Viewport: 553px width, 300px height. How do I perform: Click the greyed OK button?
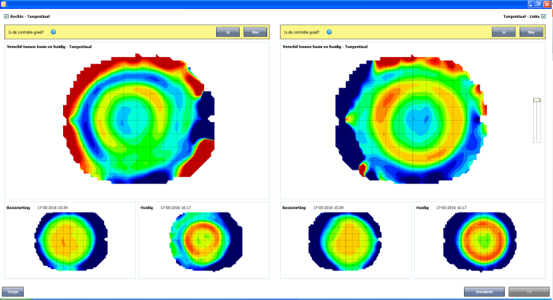tap(529, 292)
